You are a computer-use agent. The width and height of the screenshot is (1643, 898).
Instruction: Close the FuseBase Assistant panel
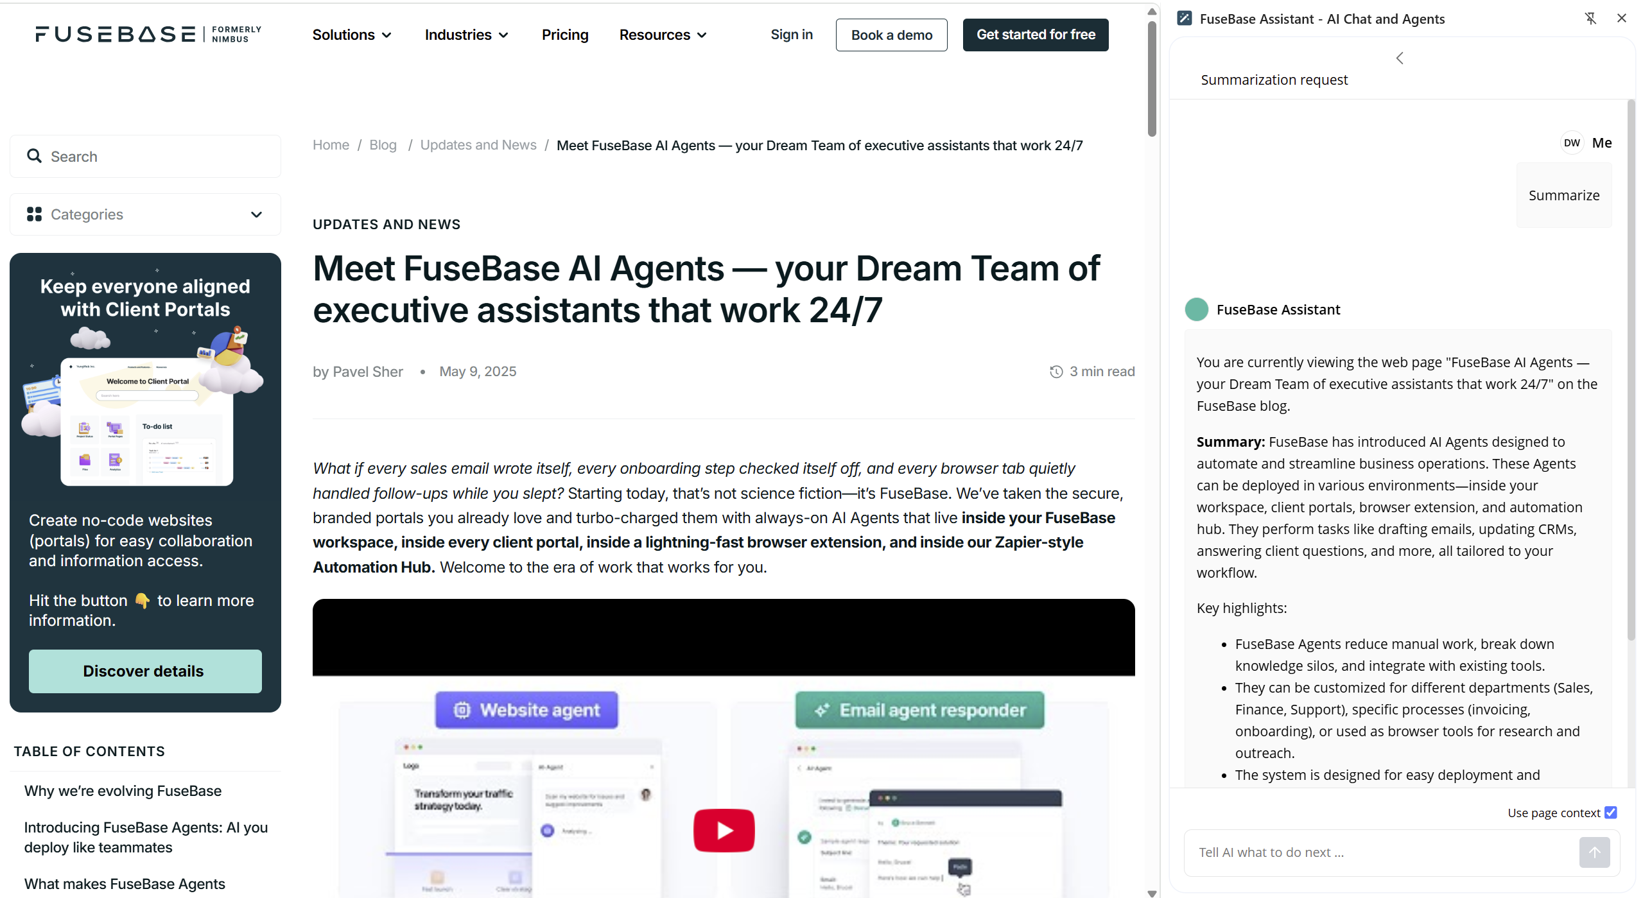click(x=1622, y=19)
